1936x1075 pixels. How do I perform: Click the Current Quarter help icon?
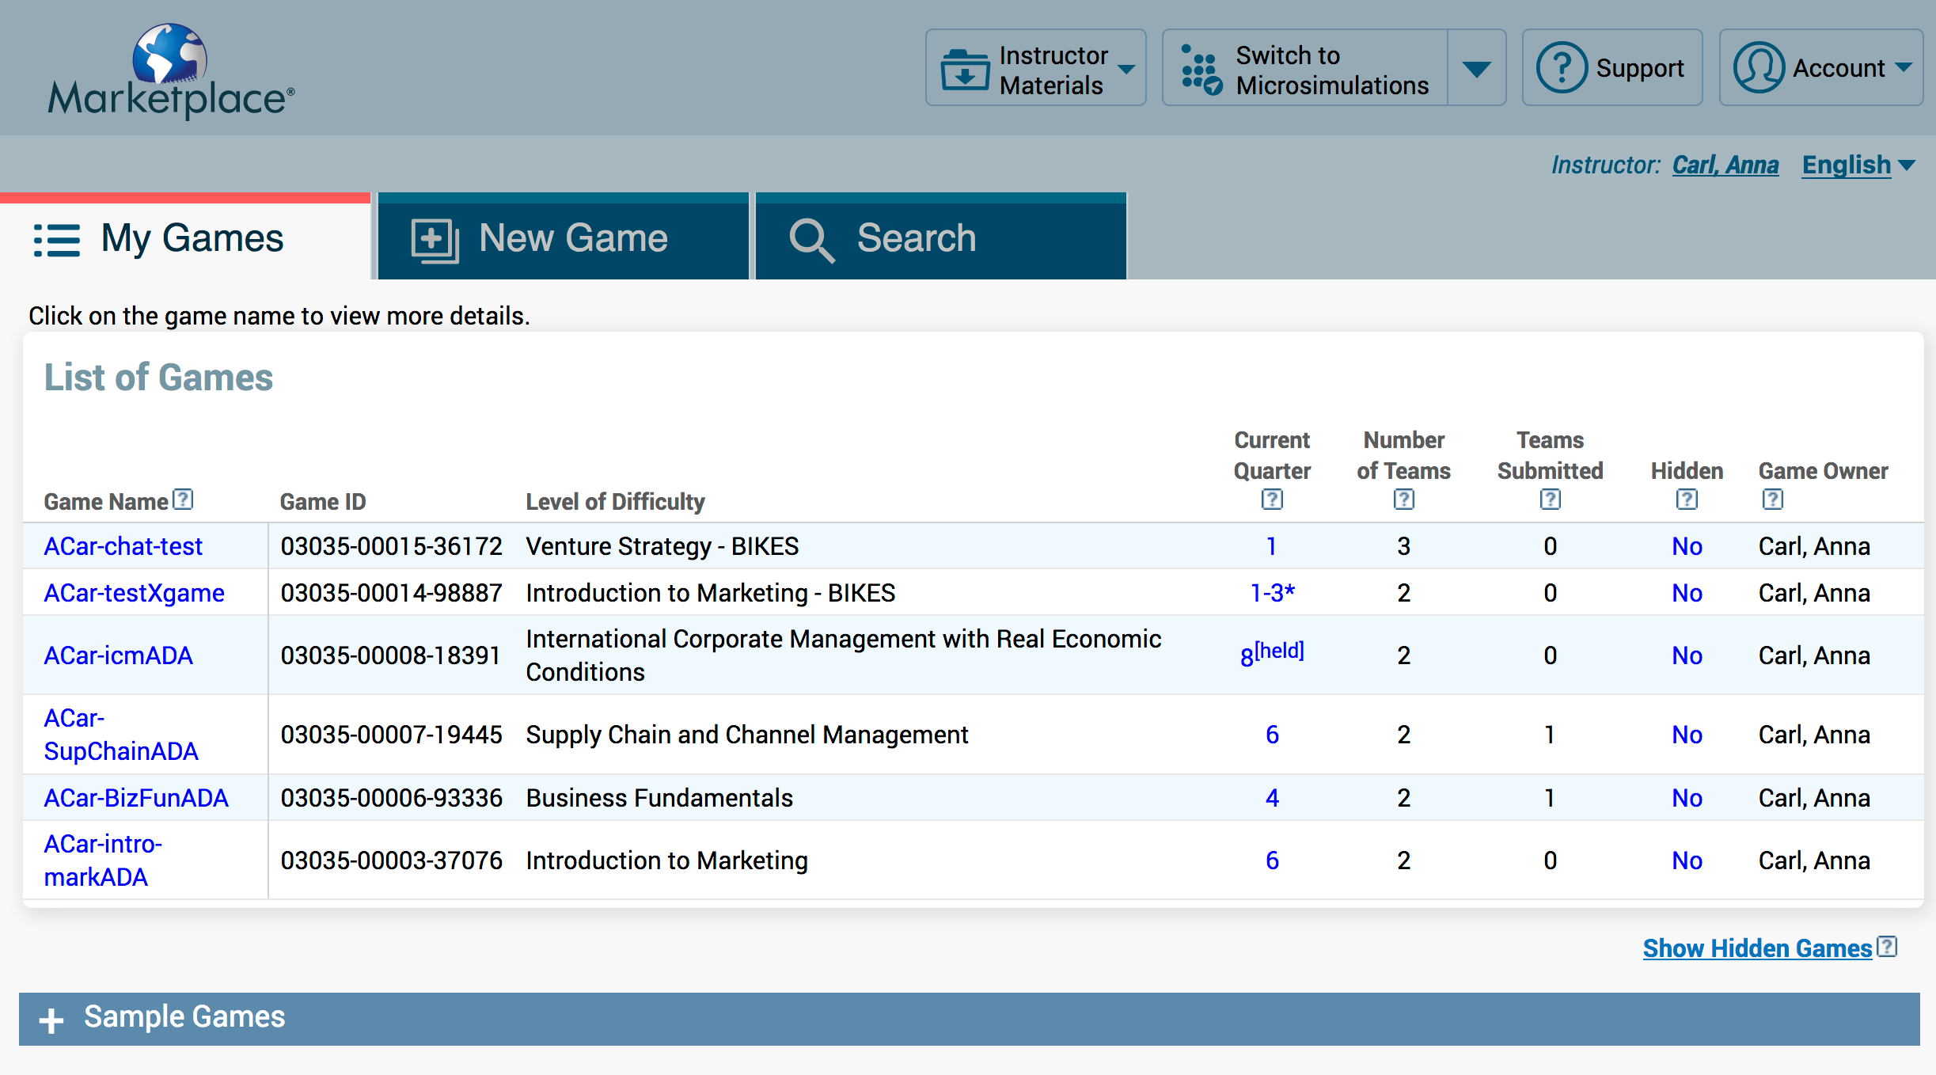click(1272, 500)
